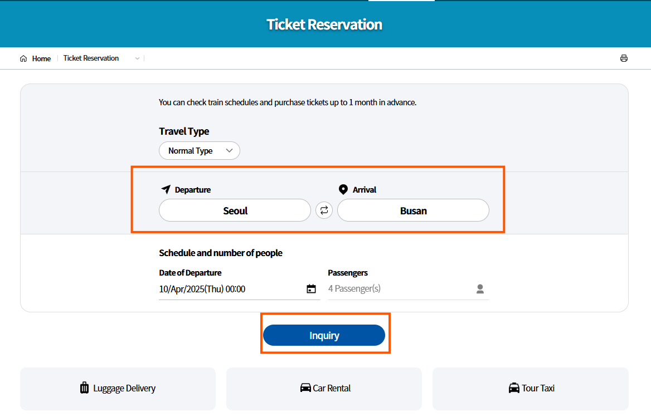Go to Home breadcrumb link
The width and height of the screenshot is (651, 417).
(x=41, y=58)
